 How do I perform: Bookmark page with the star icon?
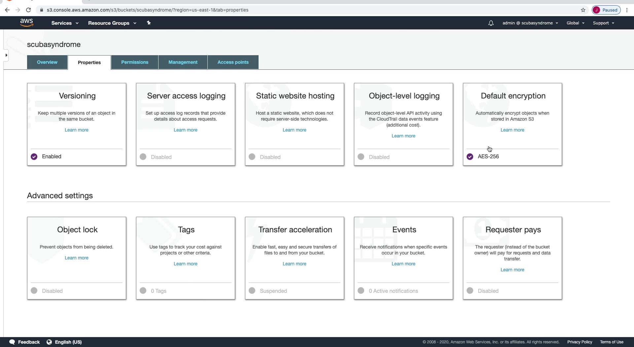point(583,10)
